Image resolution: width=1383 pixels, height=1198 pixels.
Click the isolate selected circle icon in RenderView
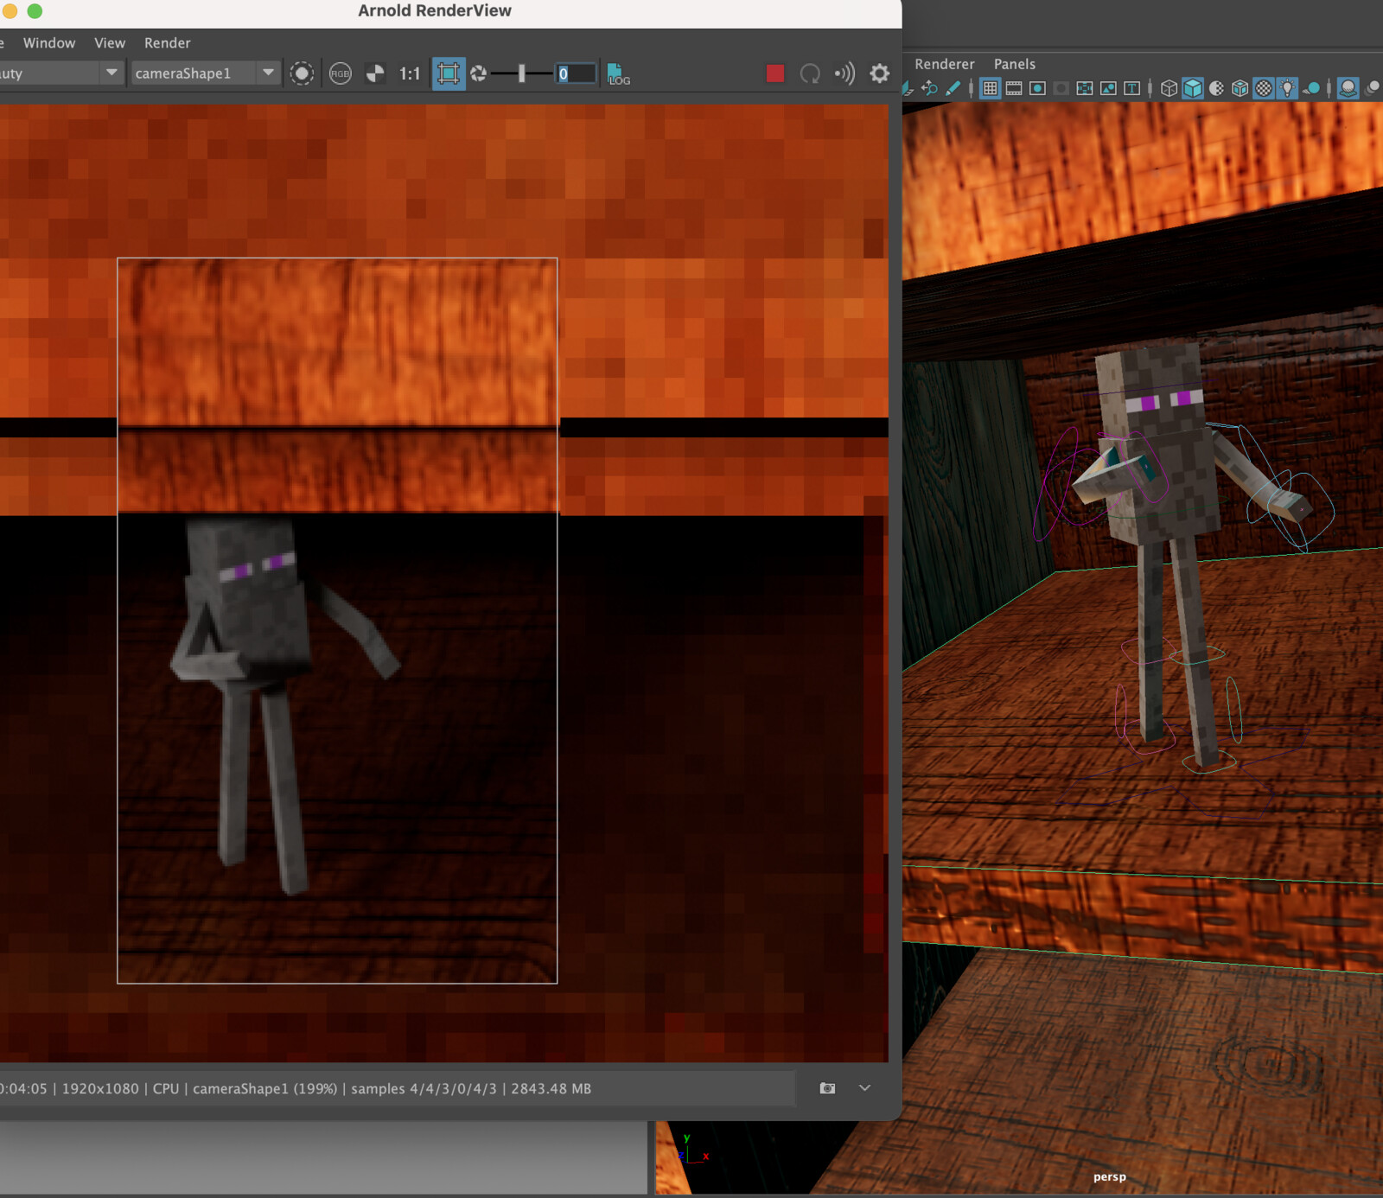[x=302, y=73]
